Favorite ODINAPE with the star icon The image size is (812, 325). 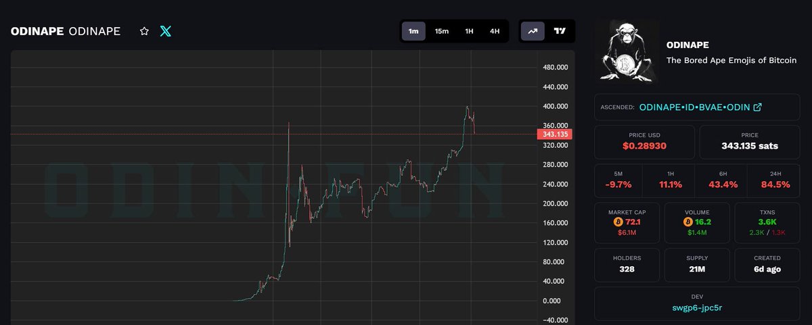coord(144,31)
